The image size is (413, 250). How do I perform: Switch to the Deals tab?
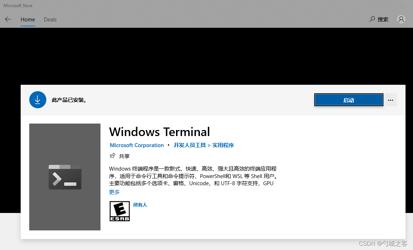coord(50,20)
